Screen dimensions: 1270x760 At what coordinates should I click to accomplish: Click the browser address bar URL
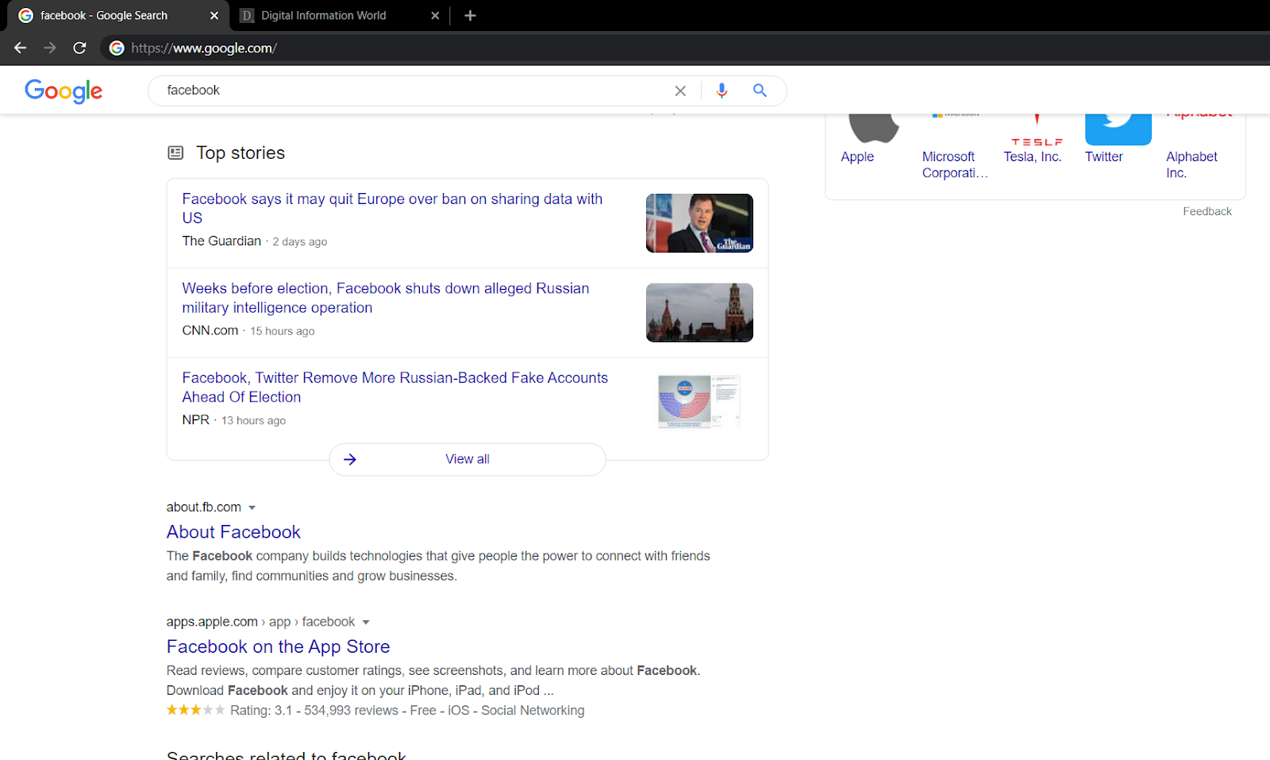[x=204, y=48]
